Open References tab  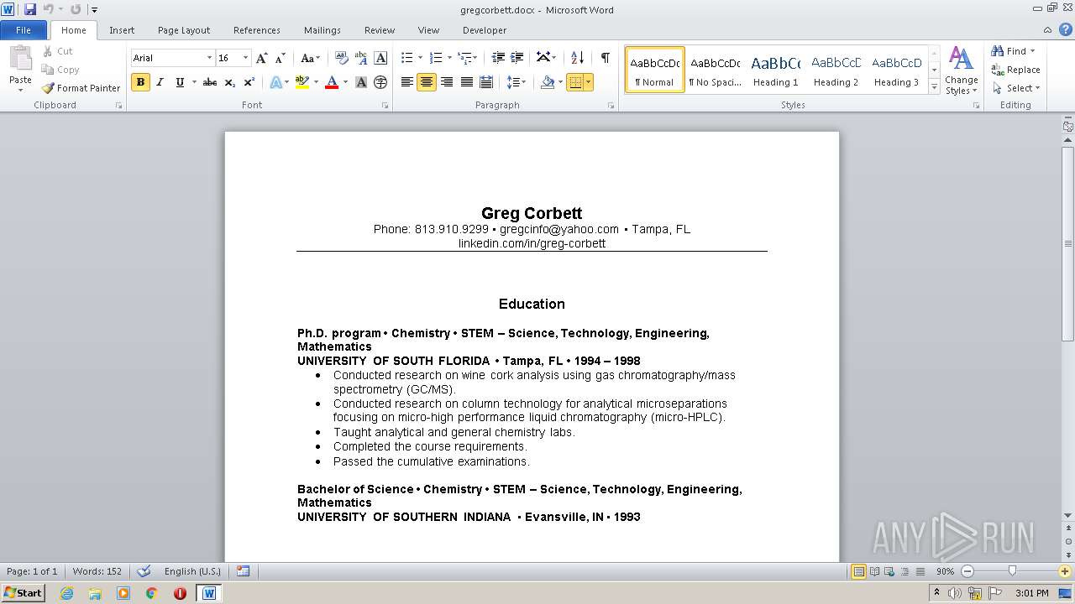[257, 30]
